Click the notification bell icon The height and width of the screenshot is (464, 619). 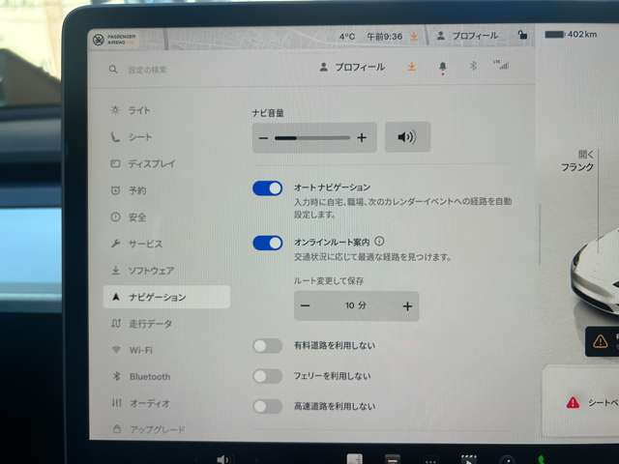click(443, 68)
